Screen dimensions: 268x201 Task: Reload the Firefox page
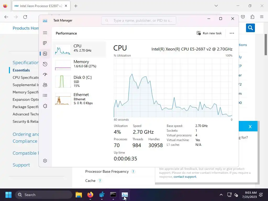point(25,17)
